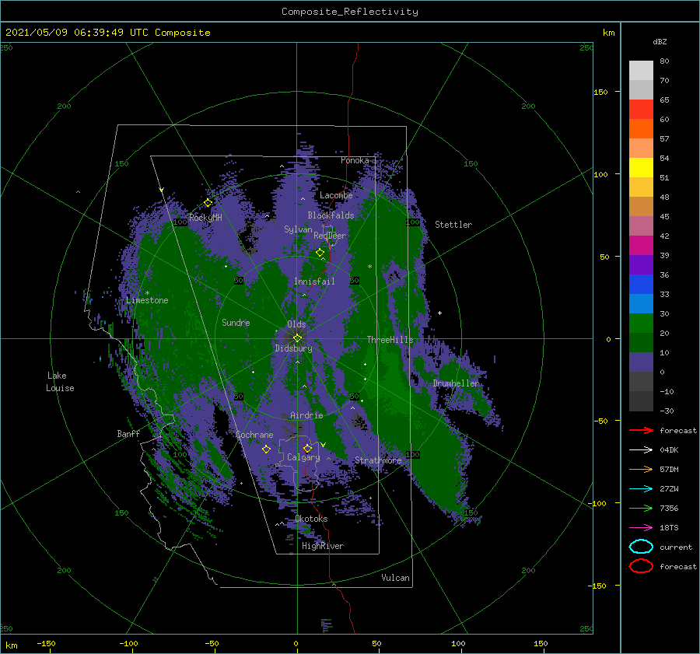
Task: Click the Blackfalds town label
Action: tap(331, 215)
